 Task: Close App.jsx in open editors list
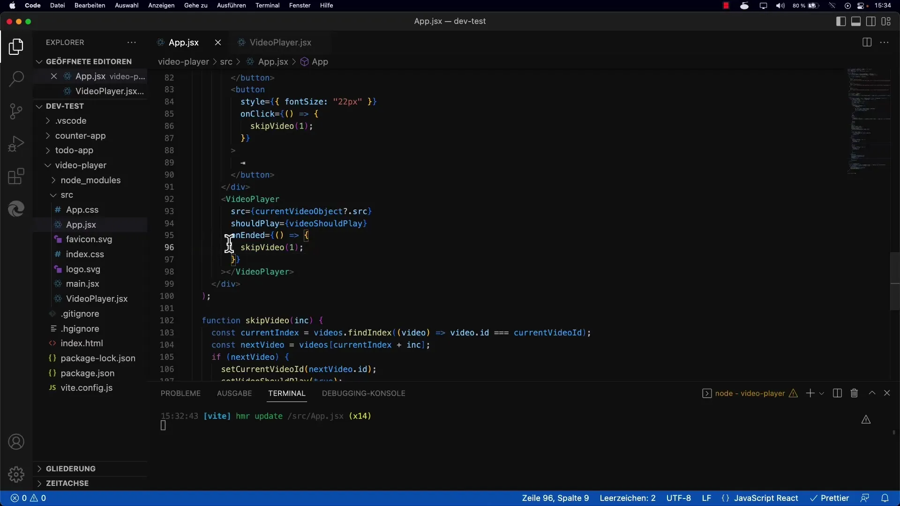(x=54, y=76)
